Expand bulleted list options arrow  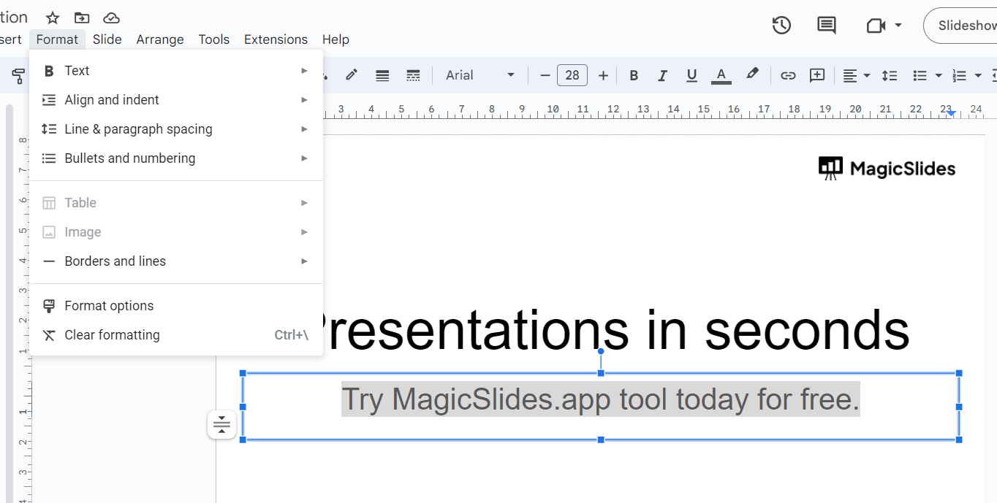pyautogui.click(x=939, y=75)
